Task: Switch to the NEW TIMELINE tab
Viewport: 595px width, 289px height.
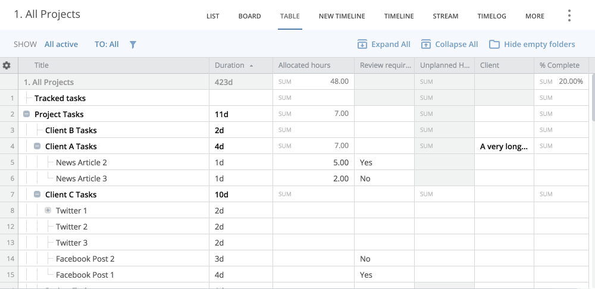Action: pyautogui.click(x=342, y=16)
